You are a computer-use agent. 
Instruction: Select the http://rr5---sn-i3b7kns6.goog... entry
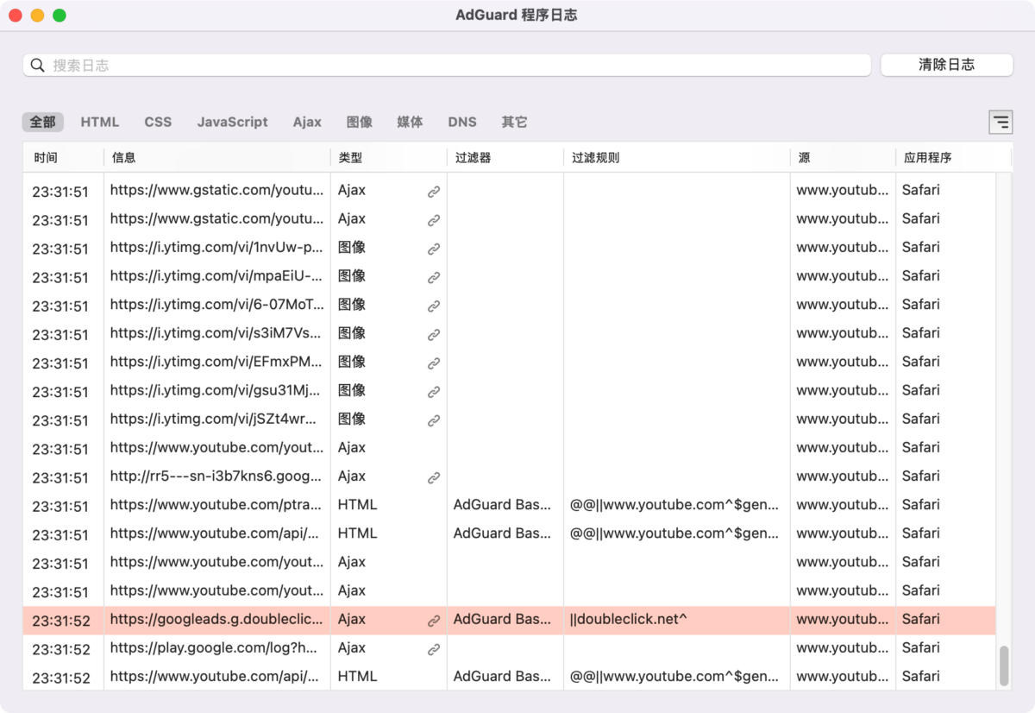tap(510, 476)
